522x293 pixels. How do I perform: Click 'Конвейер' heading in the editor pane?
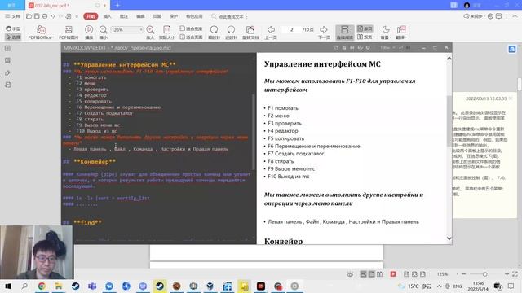[x=95, y=162]
